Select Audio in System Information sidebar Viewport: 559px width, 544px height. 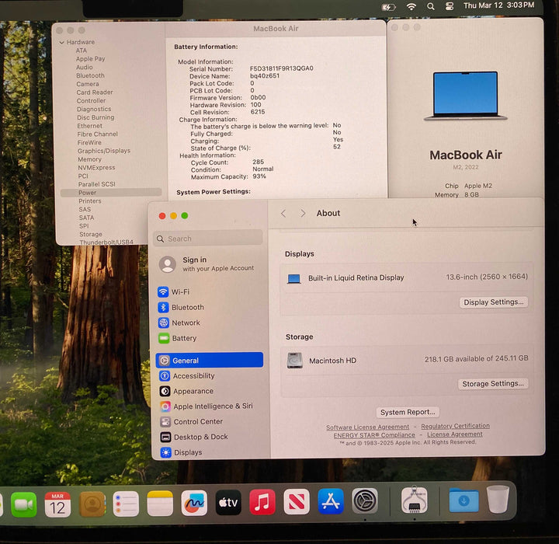(85, 67)
